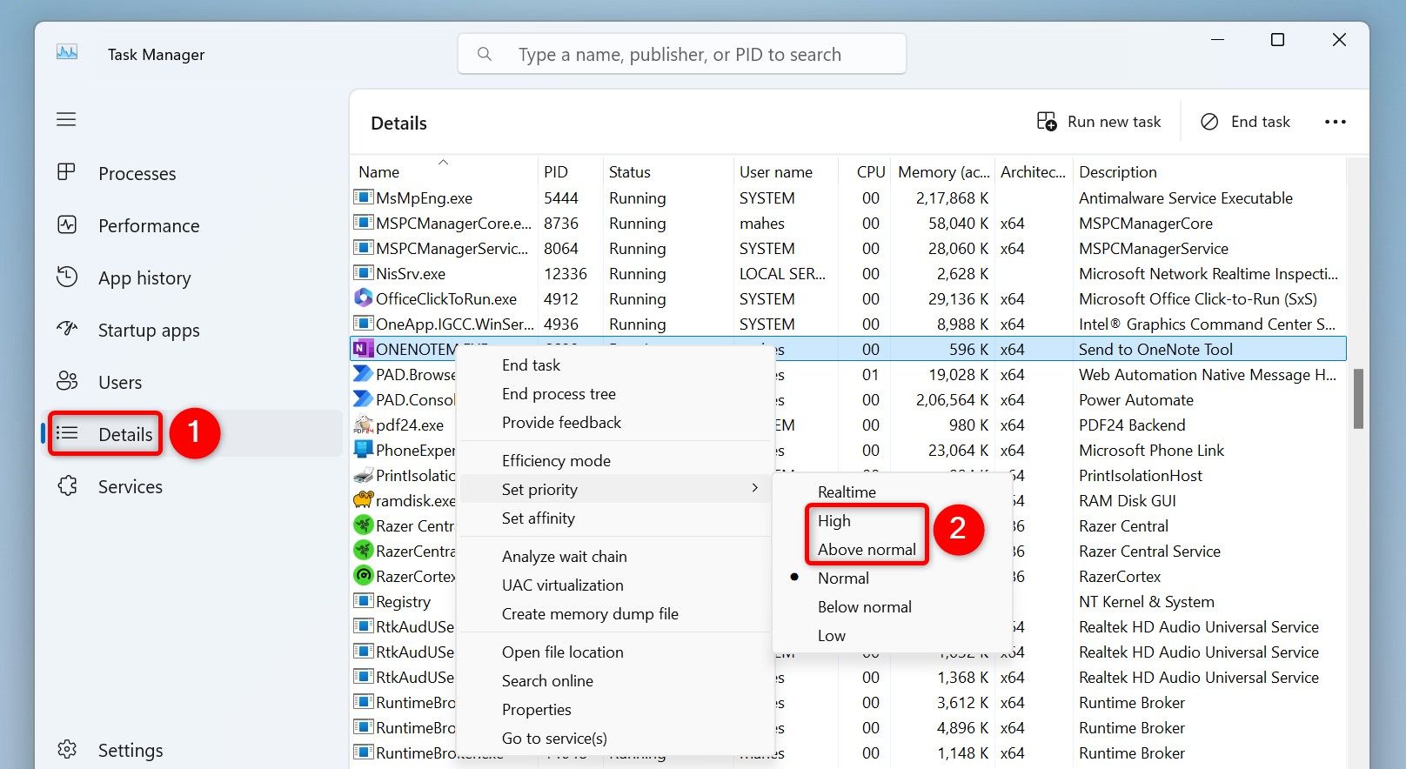Set priority to High
The height and width of the screenshot is (769, 1406).
834,521
